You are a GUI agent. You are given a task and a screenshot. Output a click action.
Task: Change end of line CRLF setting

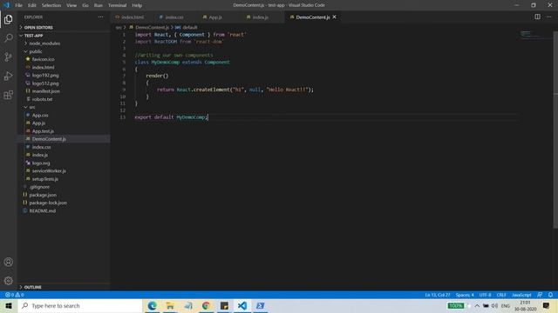501,295
